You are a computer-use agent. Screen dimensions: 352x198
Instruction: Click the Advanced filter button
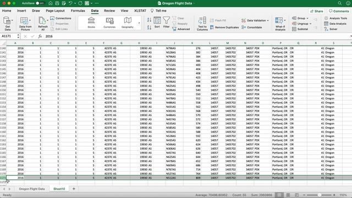coord(181,29)
